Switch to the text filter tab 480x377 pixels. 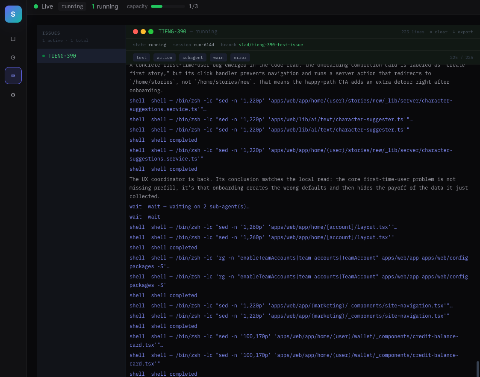(141, 57)
